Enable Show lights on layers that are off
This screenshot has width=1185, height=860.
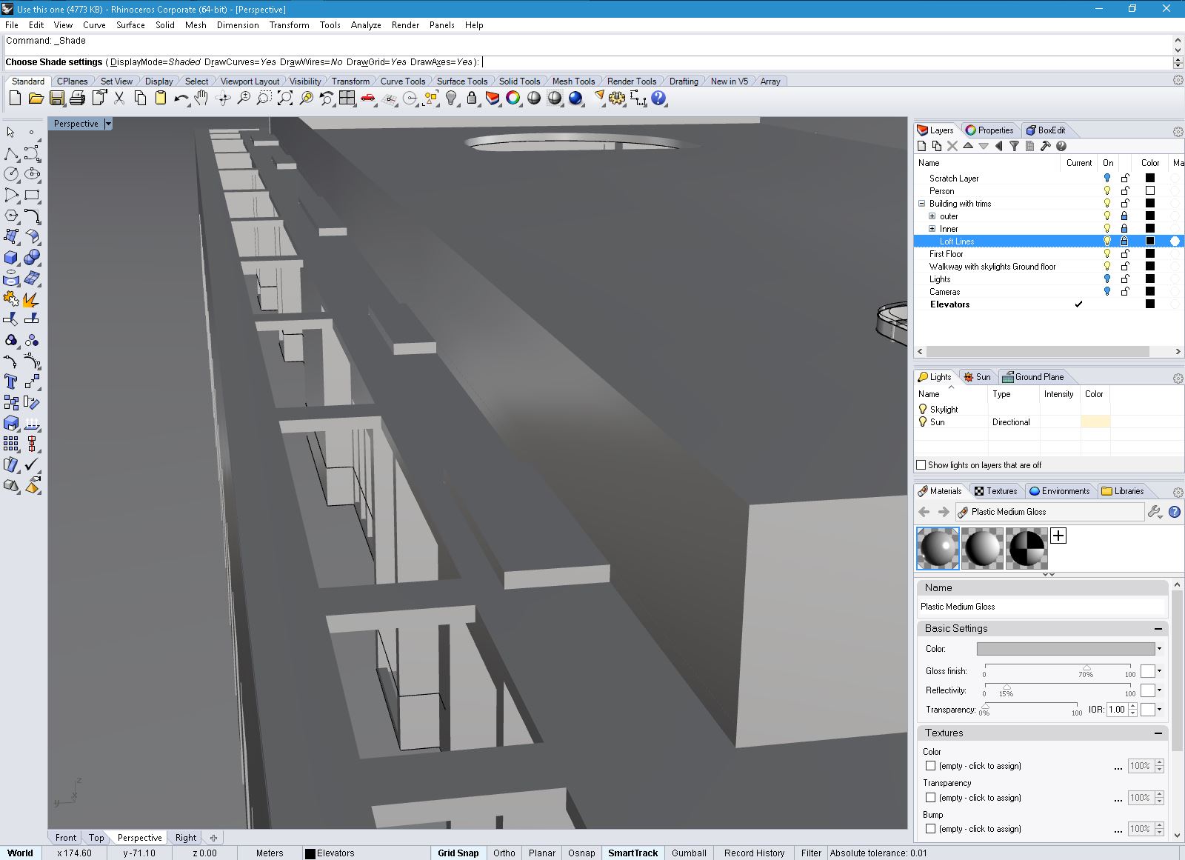tap(921, 465)
